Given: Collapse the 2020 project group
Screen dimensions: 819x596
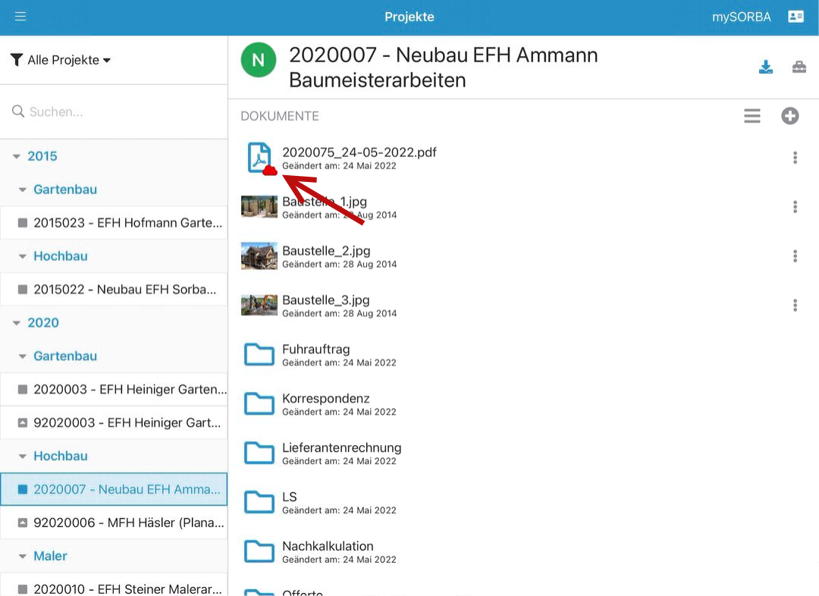Looking at the screenshot, I should (x=17, y=323).
